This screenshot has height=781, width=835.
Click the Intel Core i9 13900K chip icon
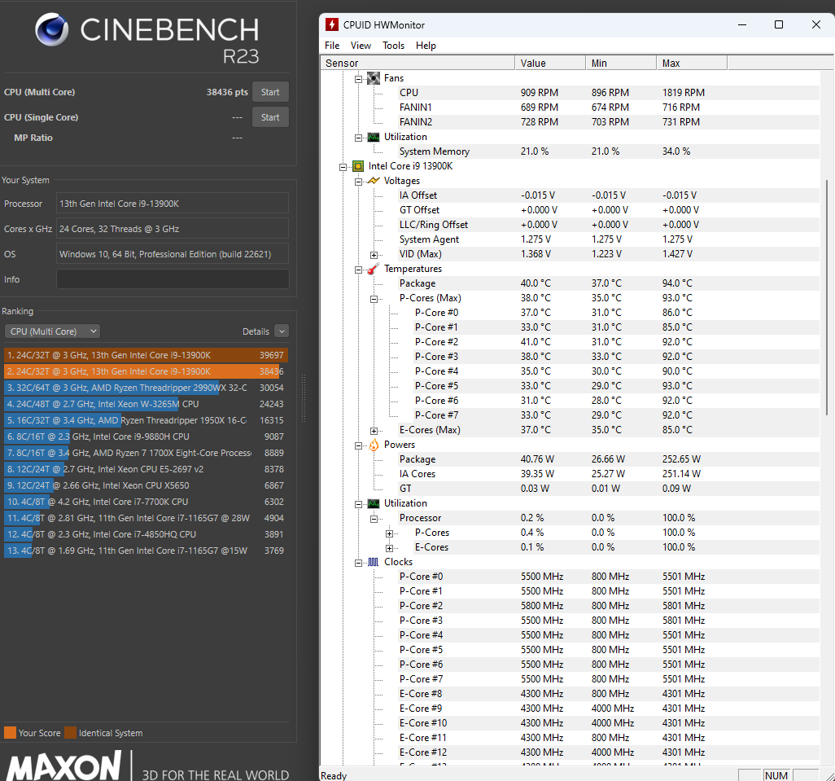358,166
